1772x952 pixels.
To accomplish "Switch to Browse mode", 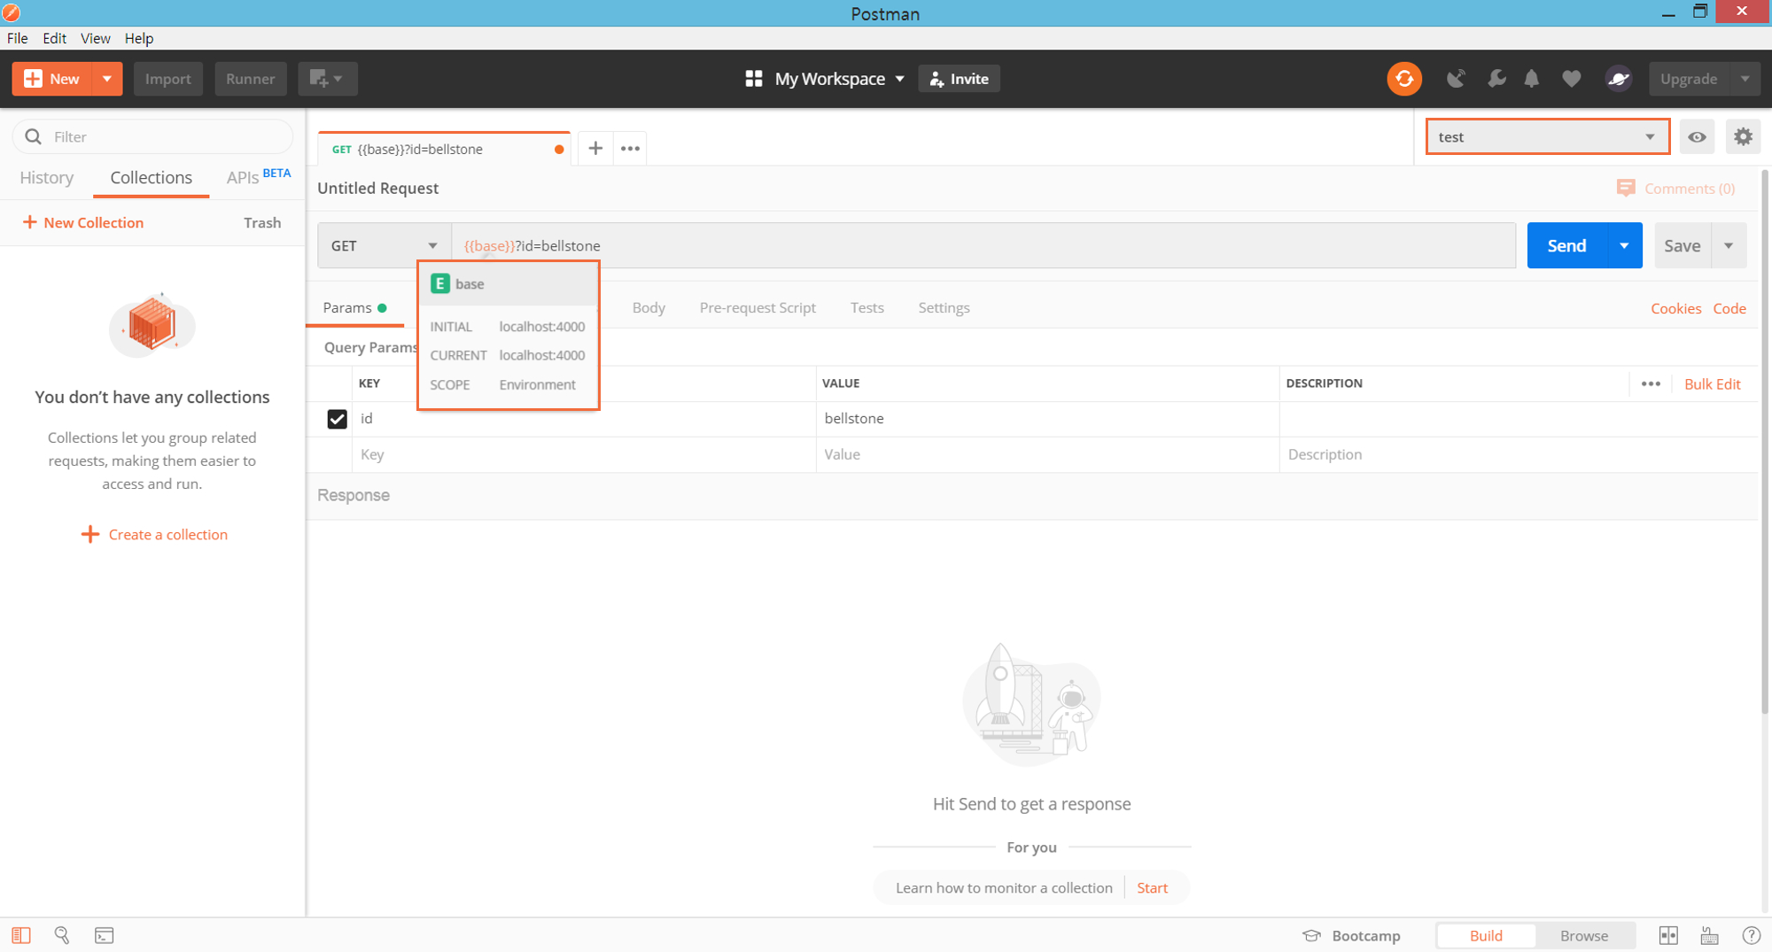I will pyautogui.click(x=1584, y=935).
